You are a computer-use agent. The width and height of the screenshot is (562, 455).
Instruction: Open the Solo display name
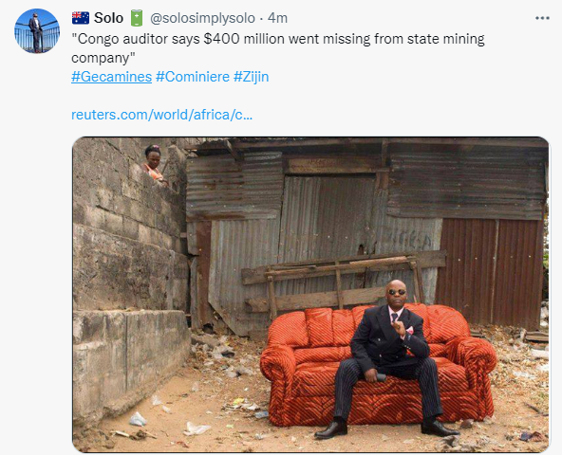click(x=108, y=18)
